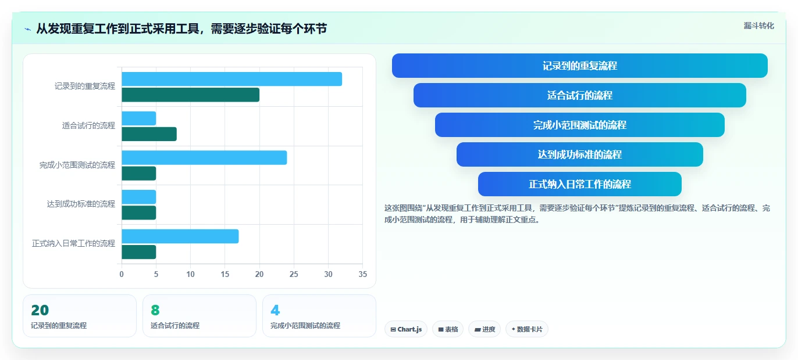The height and width of the screenshot is (360, 798).
Task: Click the x-axis tick value 25
Action: click(x=294, y=273)
